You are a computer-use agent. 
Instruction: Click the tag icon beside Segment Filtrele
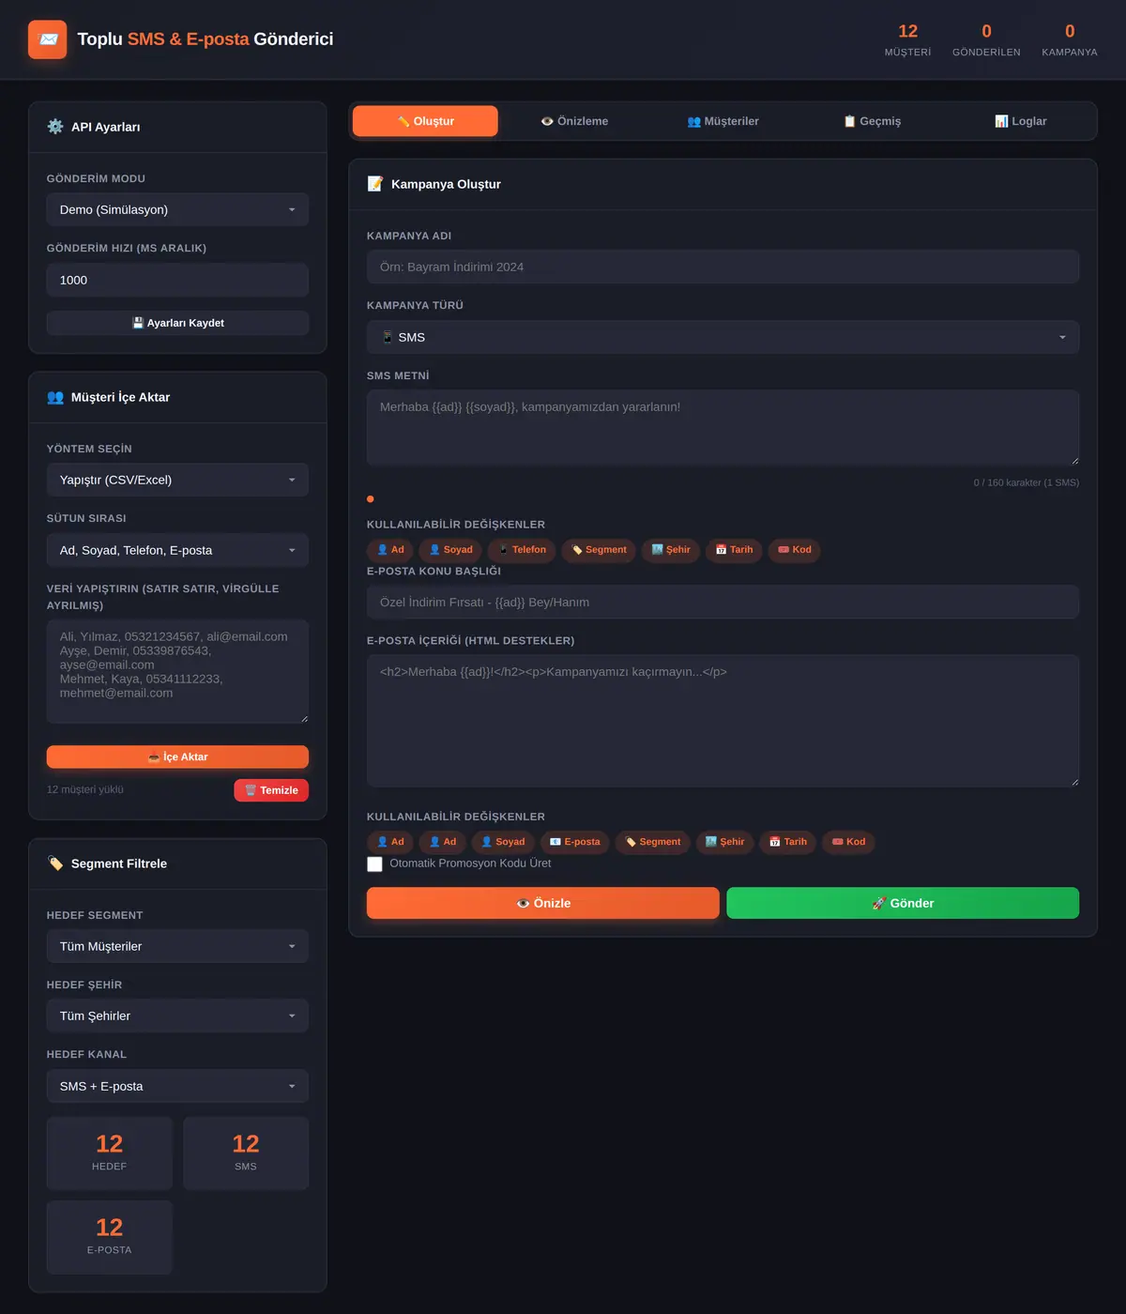point(55,863)
